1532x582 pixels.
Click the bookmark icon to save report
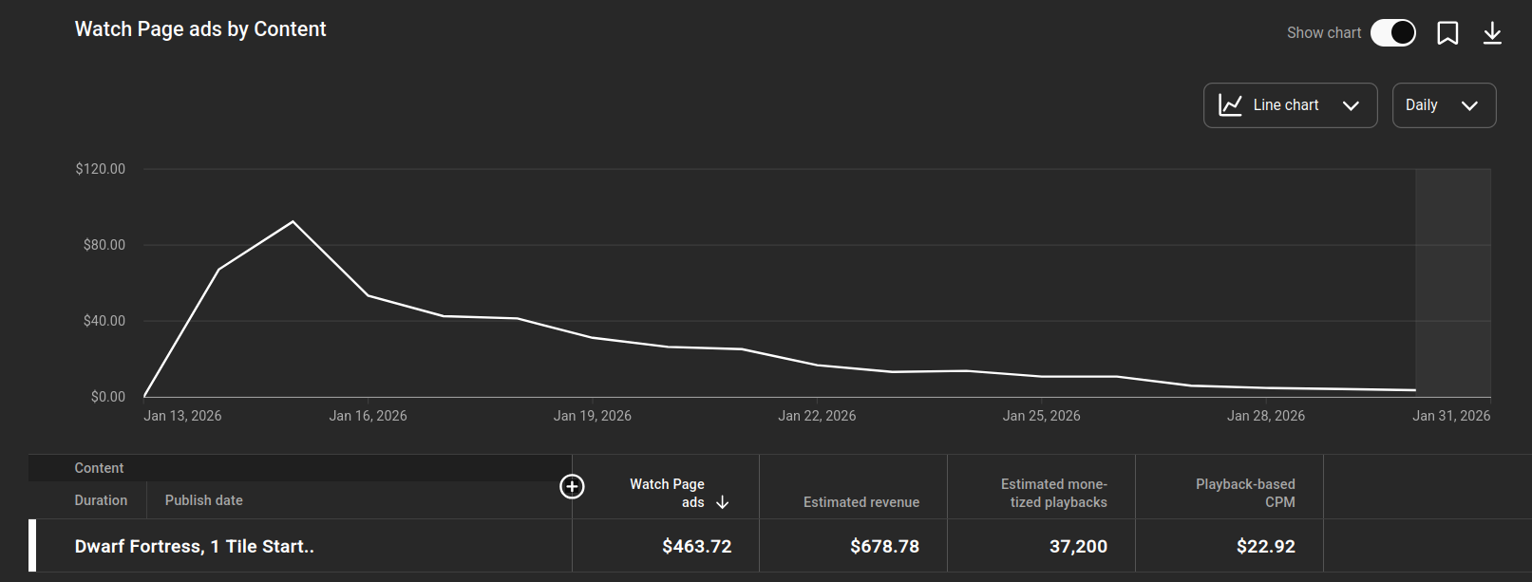[x=1447, y=33]
